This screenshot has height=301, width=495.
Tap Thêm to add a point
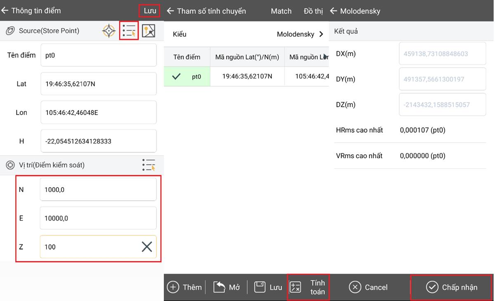(x=184, y=287)
